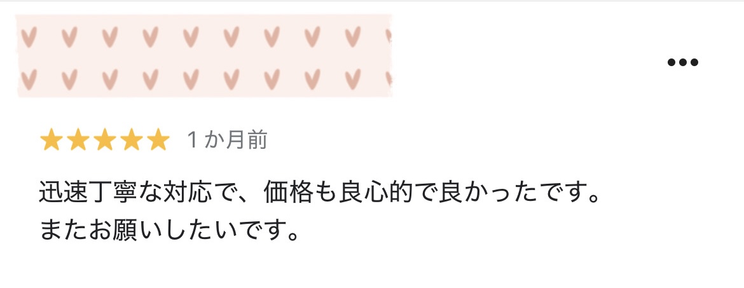The height and width of the screenshot is (288, 744).
Task: Click the fifth and last rating star
Action: pos(158,140)
